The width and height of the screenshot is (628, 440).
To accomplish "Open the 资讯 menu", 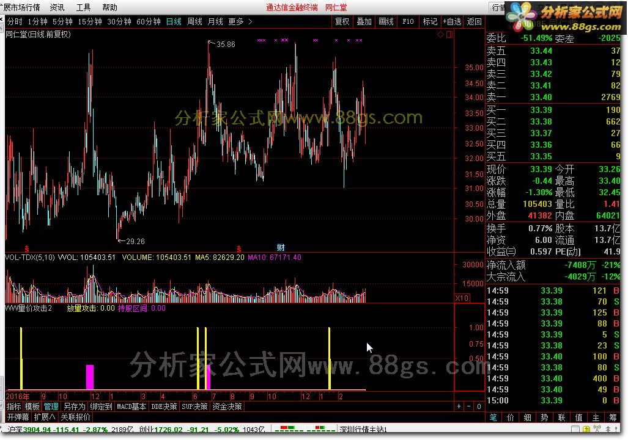I will [x=57, y=7].
